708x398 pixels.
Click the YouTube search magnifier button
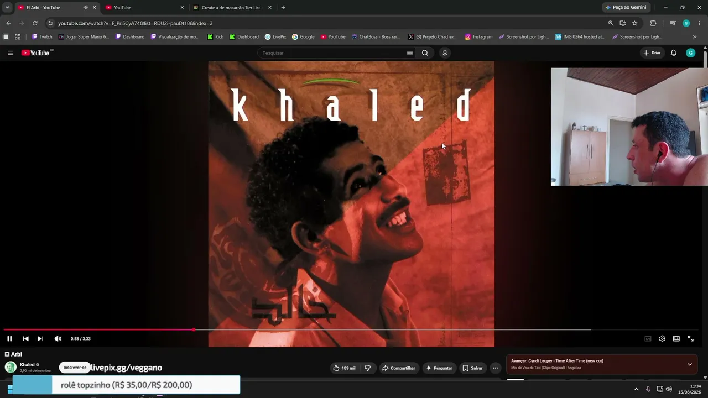425,53
